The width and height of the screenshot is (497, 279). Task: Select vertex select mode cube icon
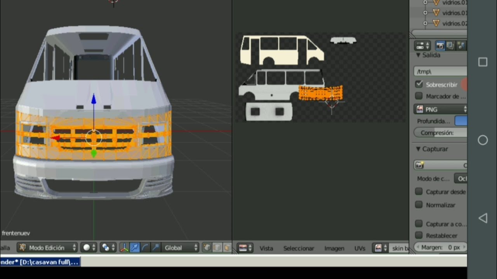207,248
